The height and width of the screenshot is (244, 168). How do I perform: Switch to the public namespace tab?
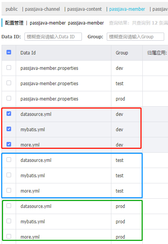pos(11,9)
